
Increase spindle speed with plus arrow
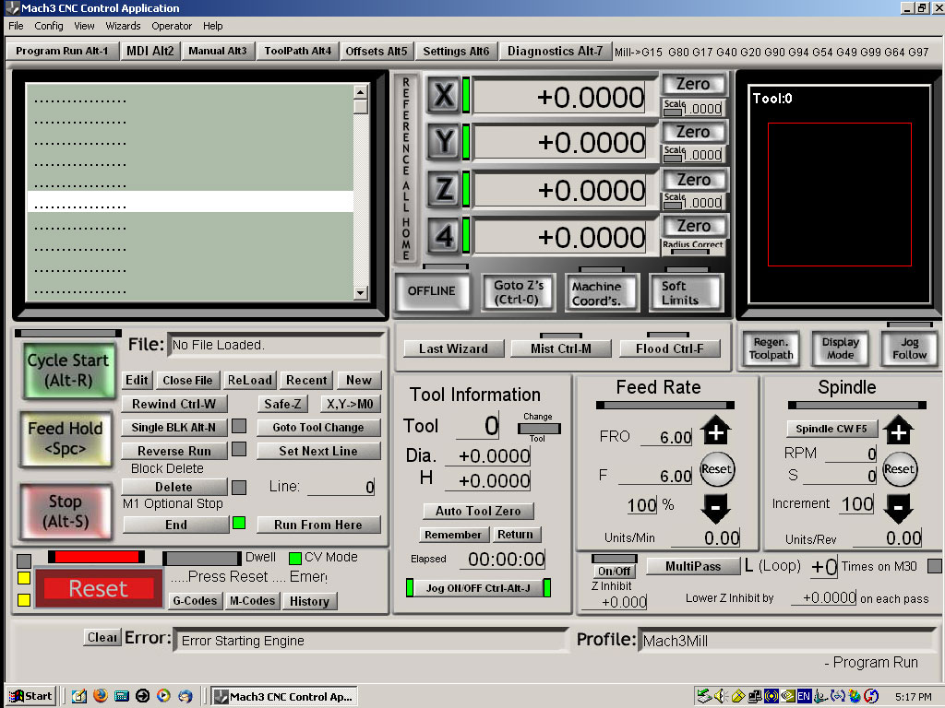tap(899, 431)
